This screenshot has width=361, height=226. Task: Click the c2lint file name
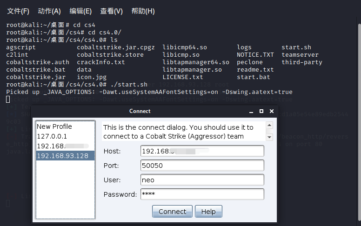coord(17,55)
